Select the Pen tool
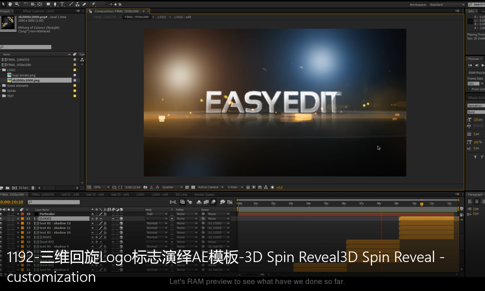Viewport: 485px width, 291px height. (x=55, y=4)
